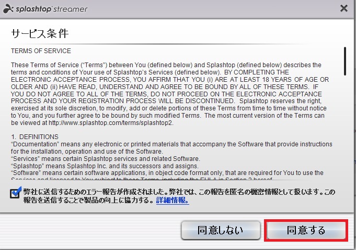Open the 詳細情報 details link
This screenshot has width=356, height=250.
point(173,200)
